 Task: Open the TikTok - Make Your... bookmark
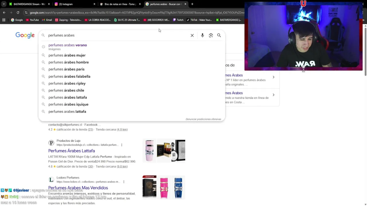pos(199,20)
